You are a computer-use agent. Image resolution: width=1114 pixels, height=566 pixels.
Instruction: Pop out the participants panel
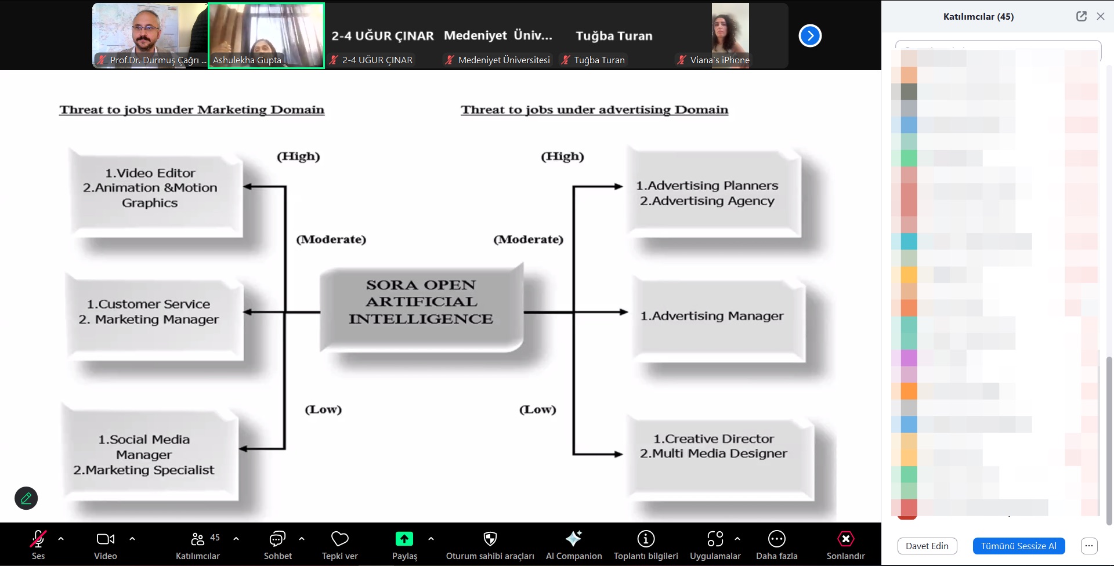(x=1082, y=16)
